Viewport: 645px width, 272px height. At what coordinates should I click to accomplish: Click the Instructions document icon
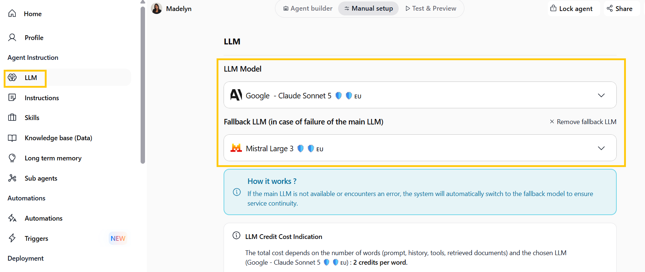pos(12,98)
